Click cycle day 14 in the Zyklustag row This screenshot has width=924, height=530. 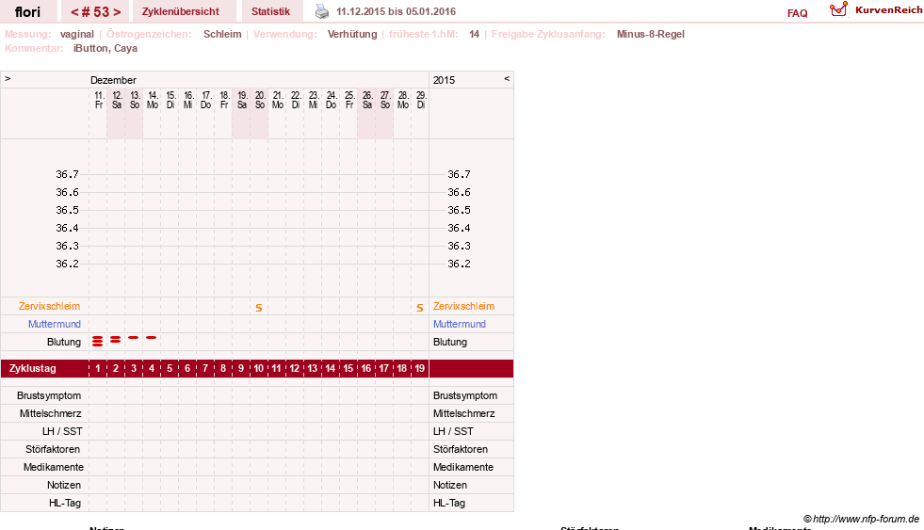(331, 369)
